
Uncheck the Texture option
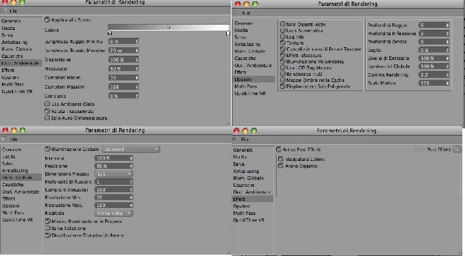pyautogui.click(x=283, y=43)
